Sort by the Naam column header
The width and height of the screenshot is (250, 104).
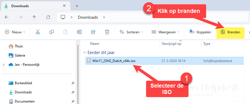[x=95, y=44]
